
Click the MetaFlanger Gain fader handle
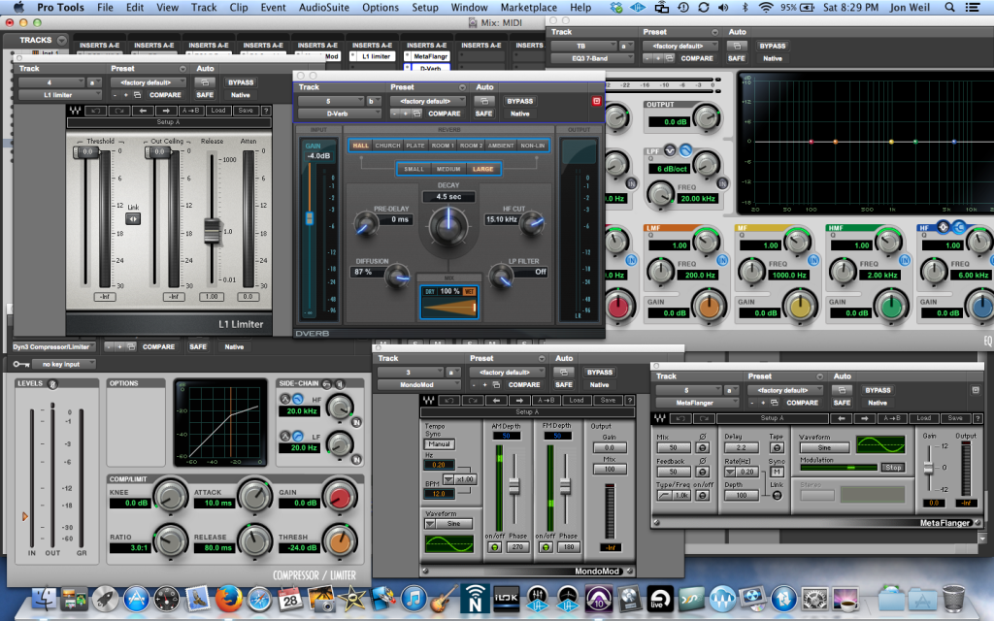(929, 469)
